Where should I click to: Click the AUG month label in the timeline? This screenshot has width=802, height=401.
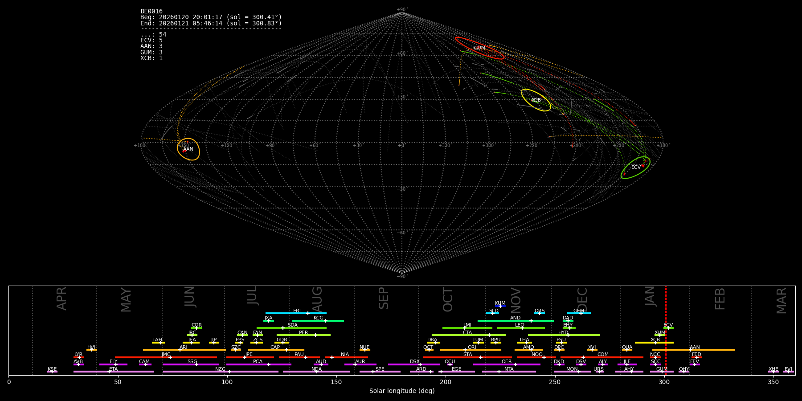tap(317, 299)
